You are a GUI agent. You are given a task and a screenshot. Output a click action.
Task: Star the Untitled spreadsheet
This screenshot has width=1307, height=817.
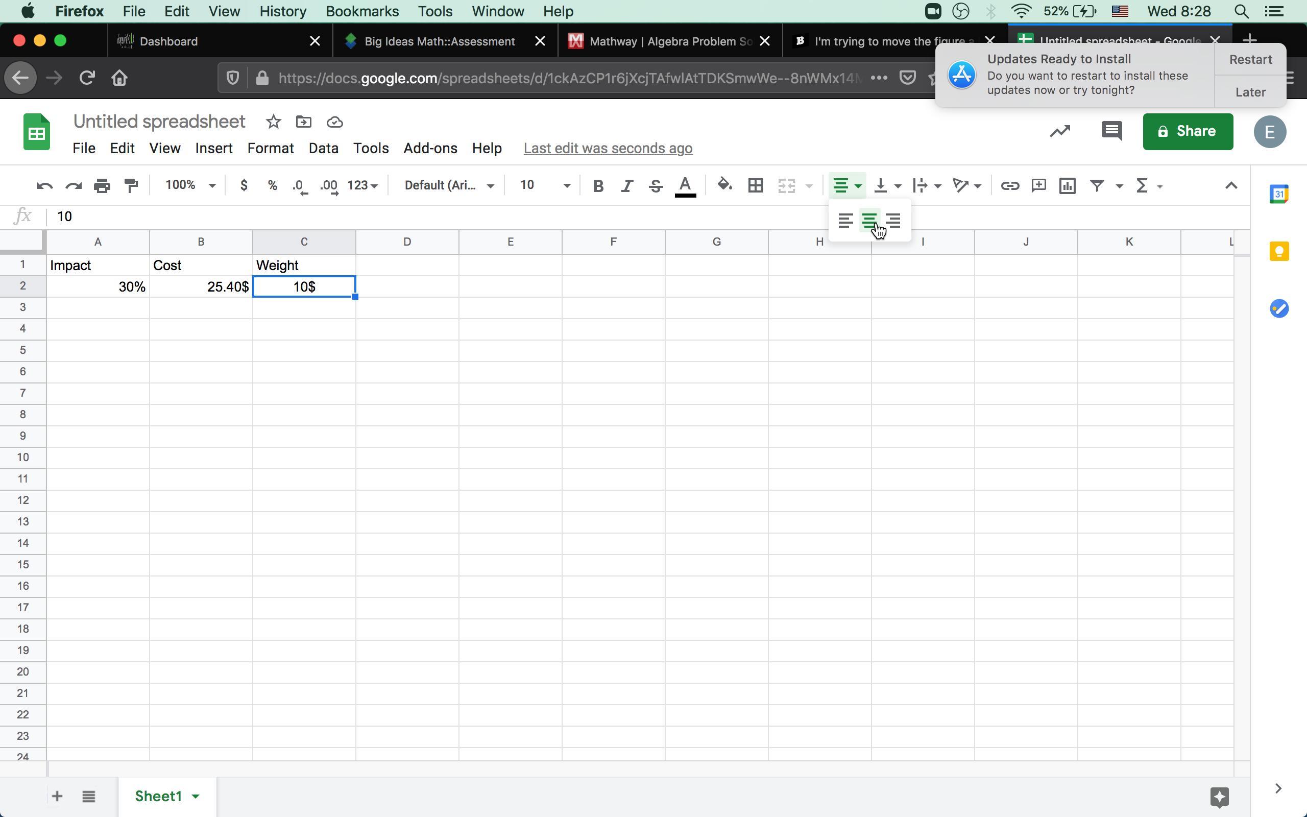273,122
